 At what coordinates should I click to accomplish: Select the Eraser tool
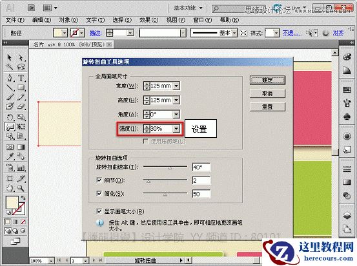pos(21,106)
